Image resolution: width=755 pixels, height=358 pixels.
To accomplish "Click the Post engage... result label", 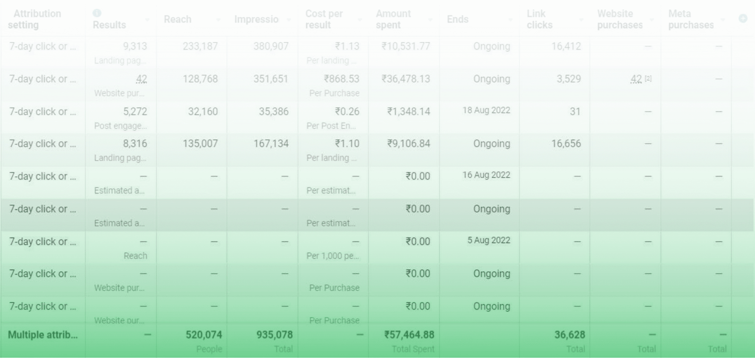I will click(x=120, y=126).
